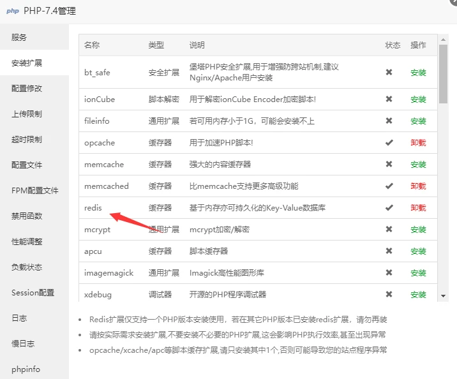This screenshot has width=457, height=379.
Task: Click the X status icon for xdebug
Action: pos(389,295)
